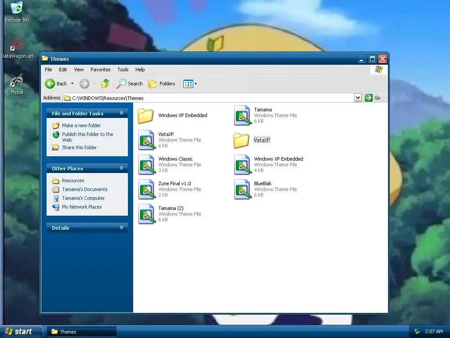Select the Windows XP Embedded theme file icon
450x338 pixels.
click(x=243, y=165)
